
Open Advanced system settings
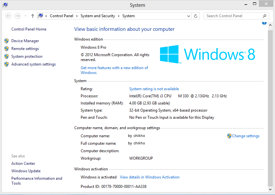pyautogui.click(x=33, y=64)
